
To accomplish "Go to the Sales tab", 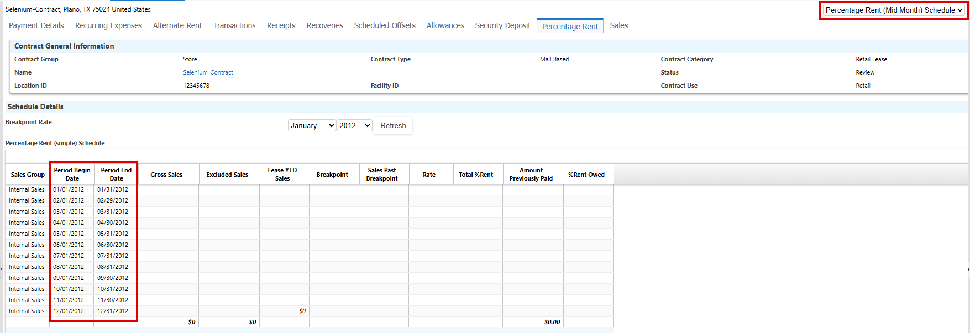I will tap(618, 25).
